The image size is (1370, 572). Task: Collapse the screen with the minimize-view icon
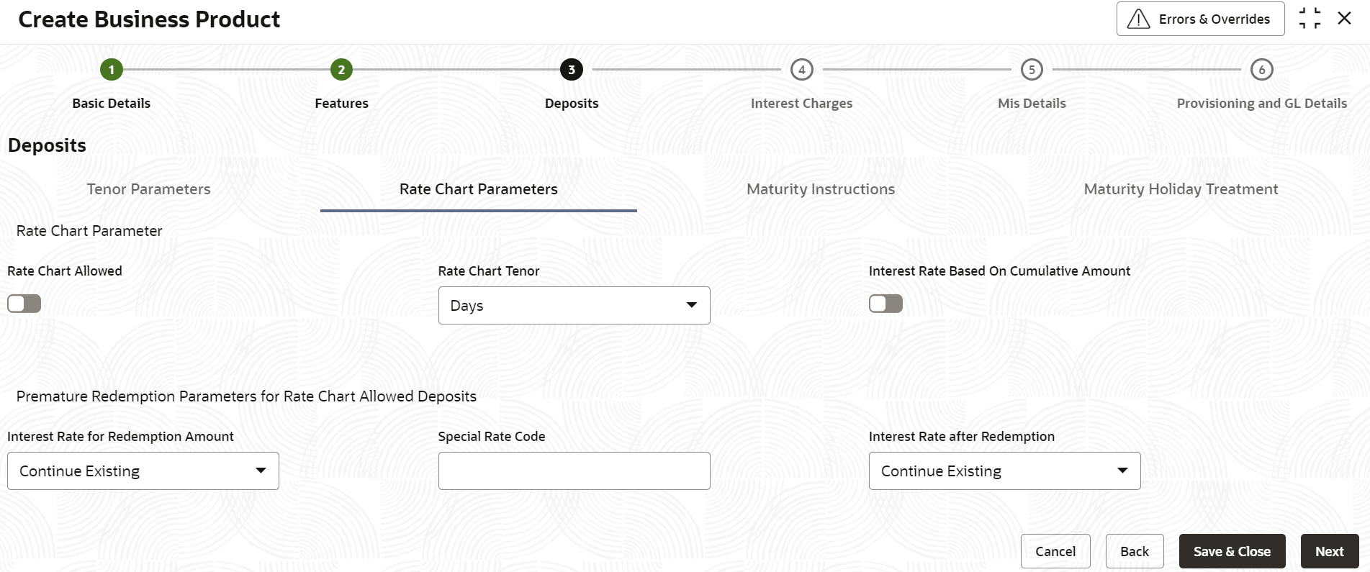(1310, 19)
